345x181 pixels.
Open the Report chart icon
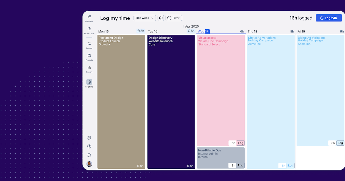(x=89, y=67)
